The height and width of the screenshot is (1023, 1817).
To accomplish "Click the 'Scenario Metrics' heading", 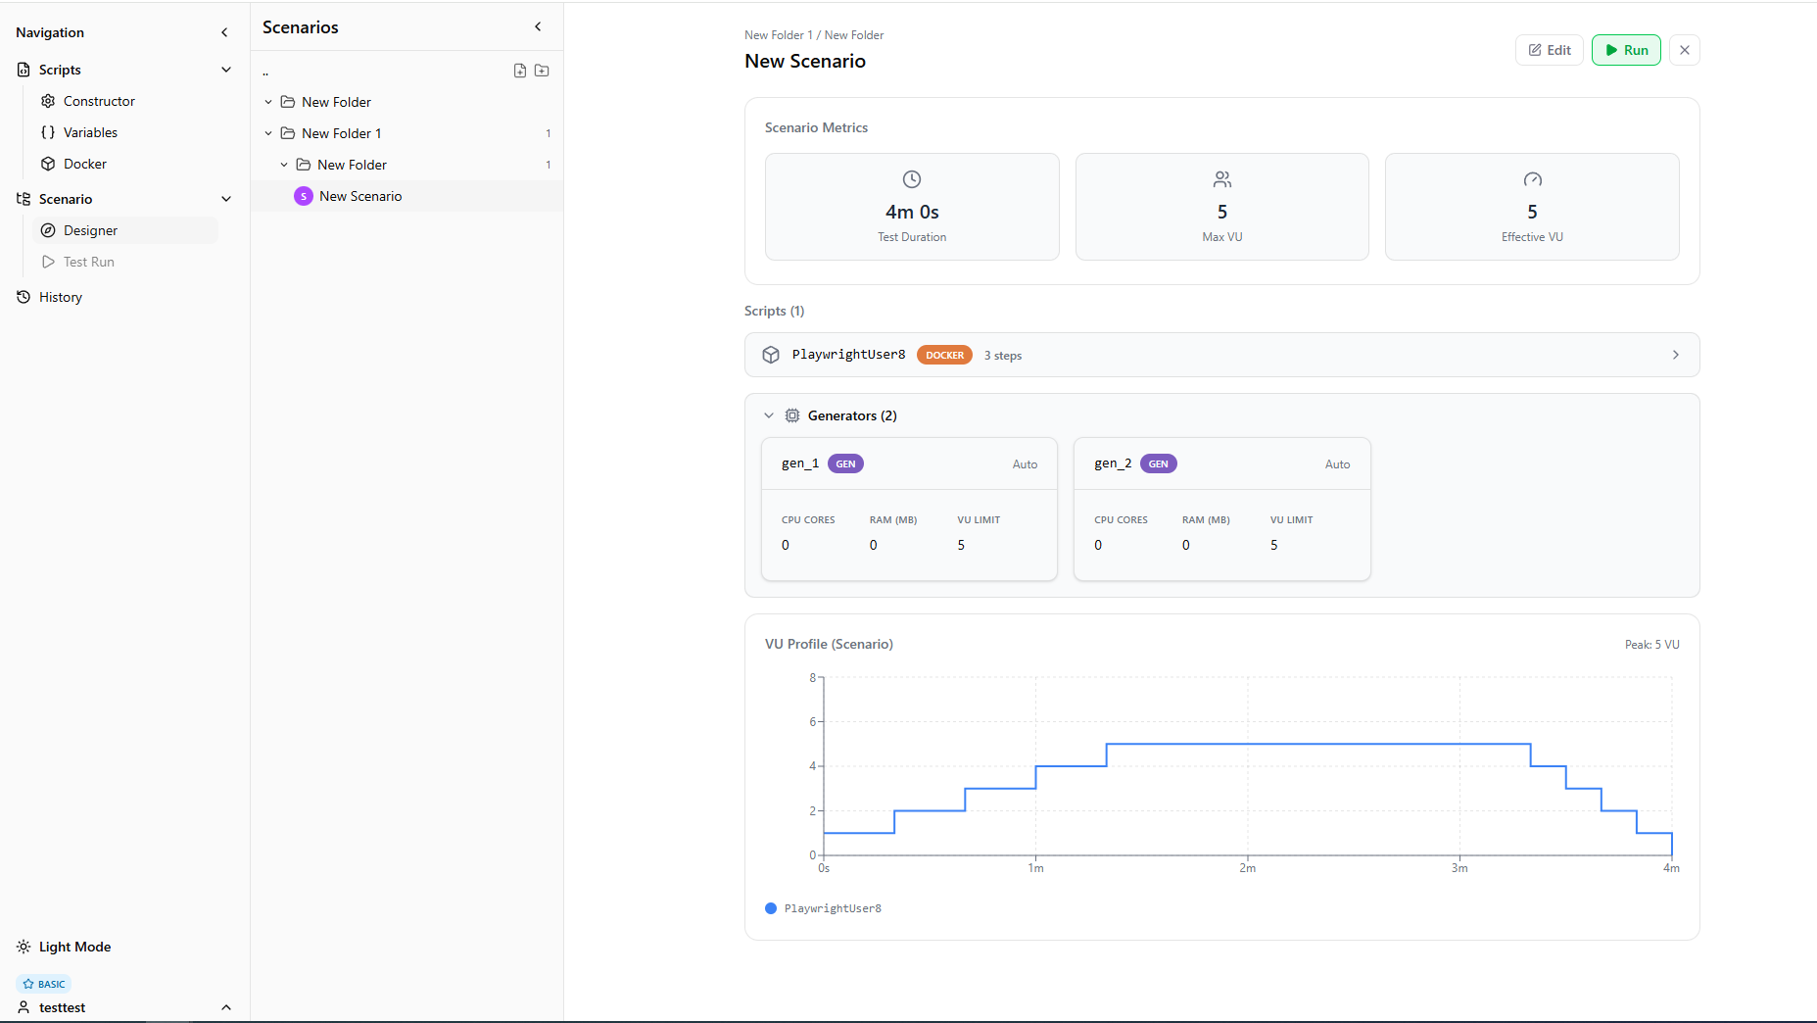I will pyautogui.click(x=816, y=127).
